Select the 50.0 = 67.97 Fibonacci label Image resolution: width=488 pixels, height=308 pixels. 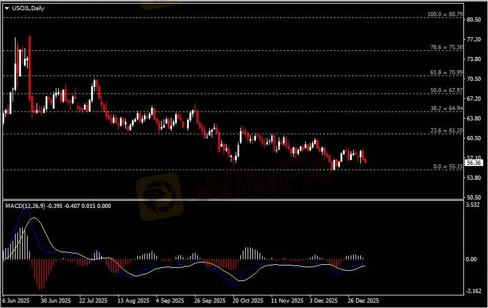tap(446, 90)
